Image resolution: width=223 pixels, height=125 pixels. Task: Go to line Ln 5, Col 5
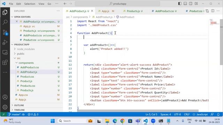pyautogui.click(x=152, y=114)
